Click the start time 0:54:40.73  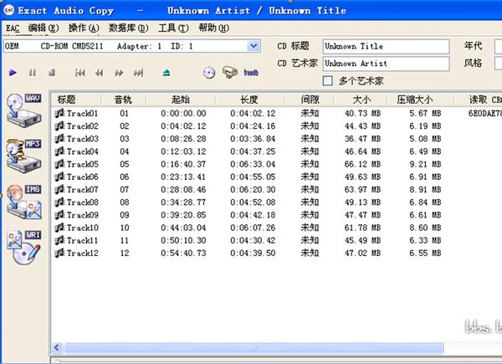(x=183, y=253)
